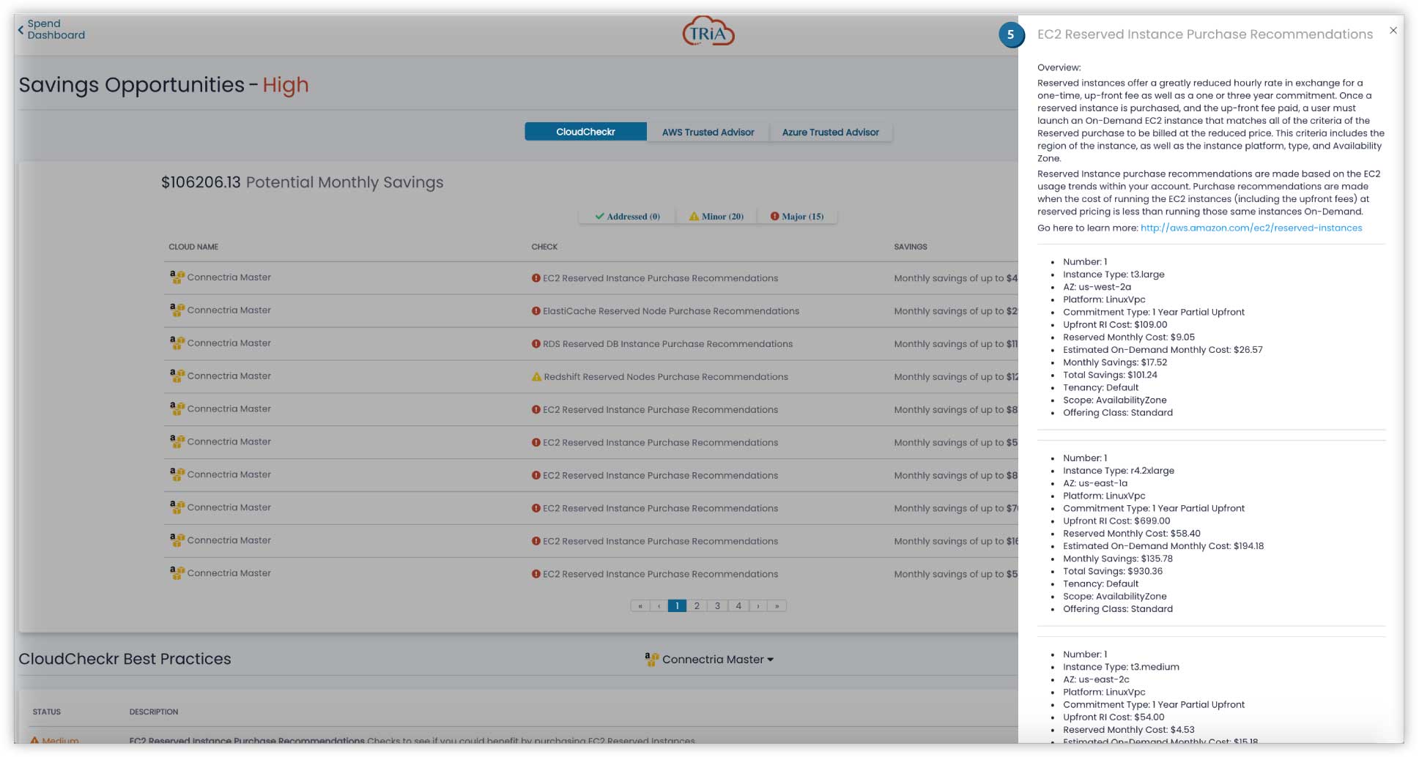Click 'Upfront RI Cost: $109.00'
Image resolution: width=1419 pixels, height=757 pixels.
[1115, 325]
